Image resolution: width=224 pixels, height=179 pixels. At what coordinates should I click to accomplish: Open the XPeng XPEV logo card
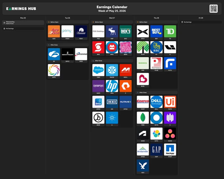[143, 31]
